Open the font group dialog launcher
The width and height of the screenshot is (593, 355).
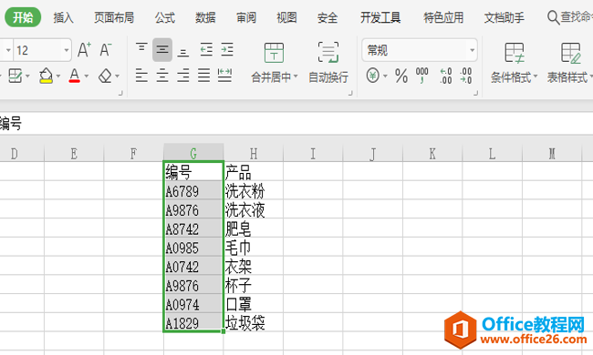[x=120, y=93]
